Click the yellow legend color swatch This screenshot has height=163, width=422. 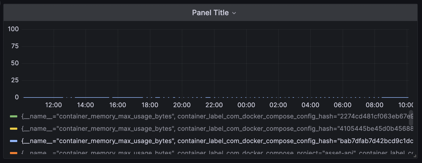tap(14, 129)
